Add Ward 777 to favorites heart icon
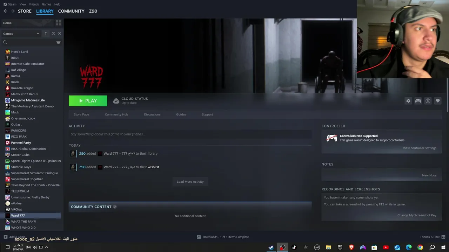 [x=438, y=101]
